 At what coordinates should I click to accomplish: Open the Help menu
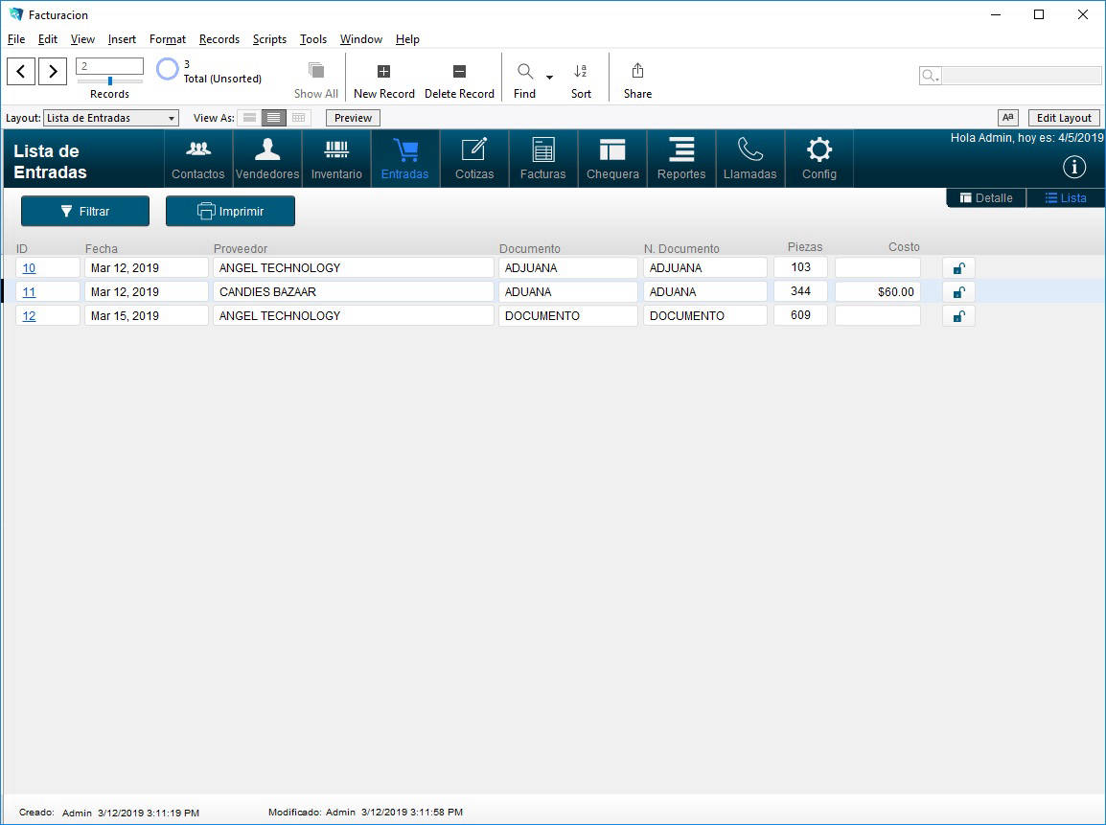(x=407, y=39)
